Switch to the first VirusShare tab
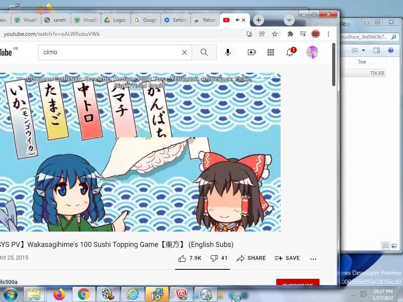 pyautogui.click(x=26, y=20)
